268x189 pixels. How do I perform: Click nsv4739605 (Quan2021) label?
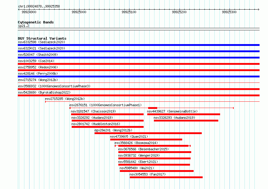pyautogui.click(x=129, y=136)
